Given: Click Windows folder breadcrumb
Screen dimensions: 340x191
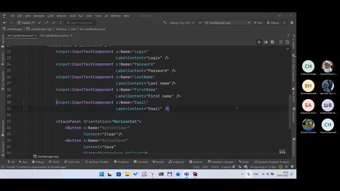Looking at the screenshot, I should 61,29.
